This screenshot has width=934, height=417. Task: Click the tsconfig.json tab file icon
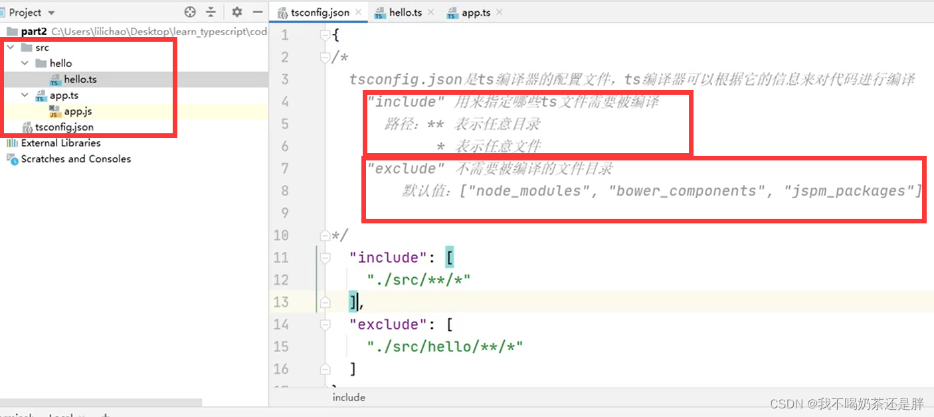(282, 13)
